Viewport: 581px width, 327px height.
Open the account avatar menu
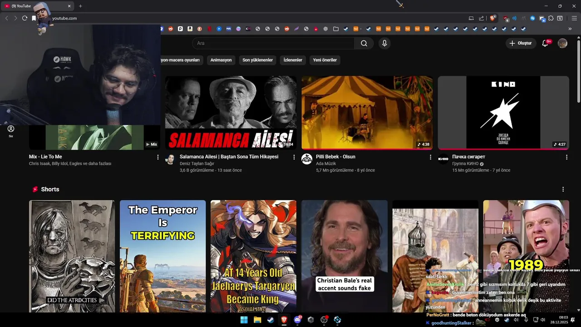coord(562,43)
